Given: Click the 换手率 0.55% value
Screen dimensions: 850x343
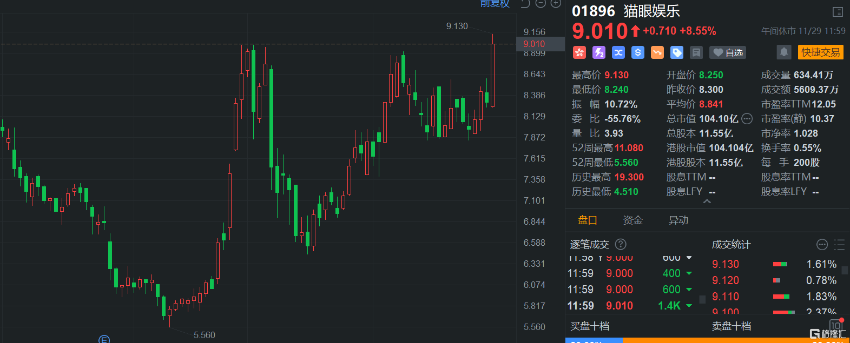Looking at the screenshot, I should (807, 148).
